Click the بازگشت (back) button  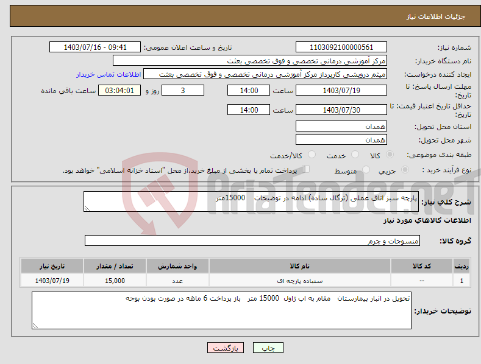(226, 348)
